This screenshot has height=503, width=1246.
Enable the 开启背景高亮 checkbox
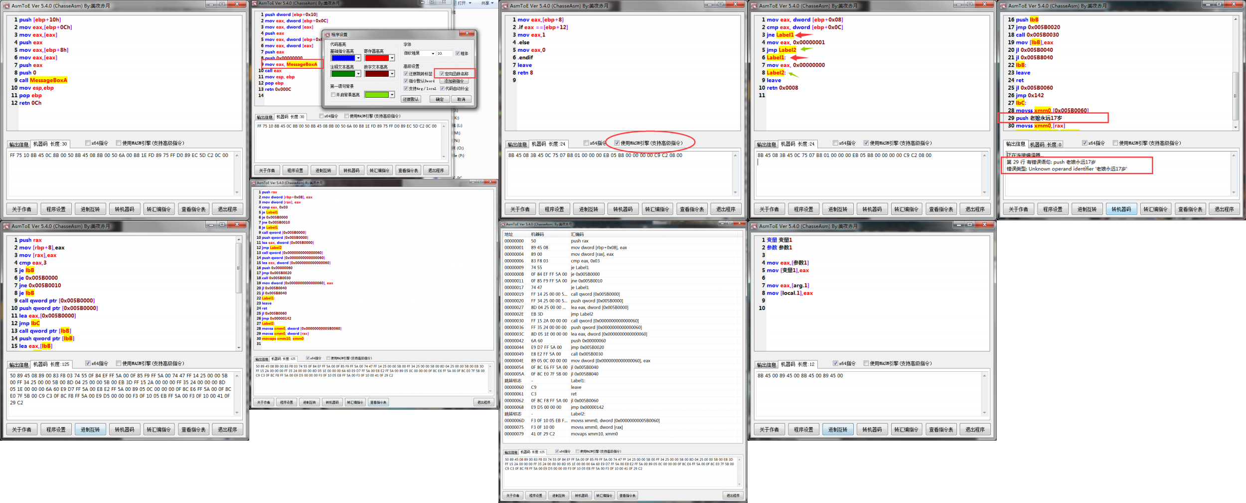click(333, 95)
